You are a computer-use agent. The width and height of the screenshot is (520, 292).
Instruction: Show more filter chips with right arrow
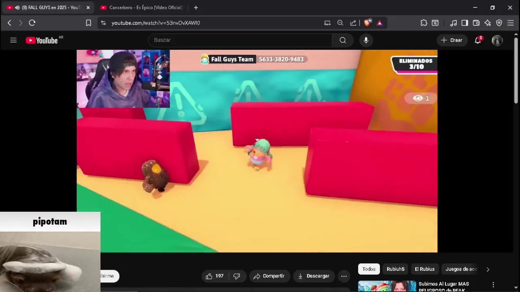pos(488,269)
